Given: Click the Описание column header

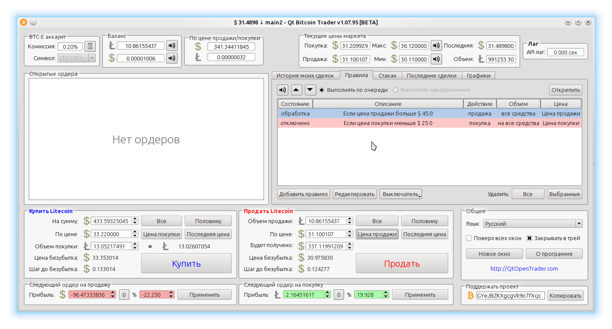Looking at the screenshot, I should [x=388, y=104].
